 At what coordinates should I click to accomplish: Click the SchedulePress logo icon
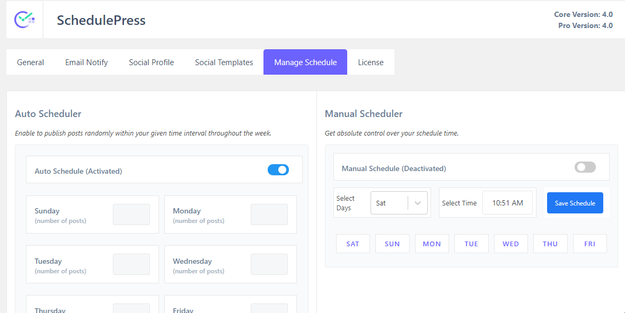tap(25, 20)
